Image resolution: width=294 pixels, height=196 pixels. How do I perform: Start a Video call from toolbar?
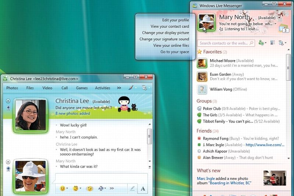tap(47, 88)
